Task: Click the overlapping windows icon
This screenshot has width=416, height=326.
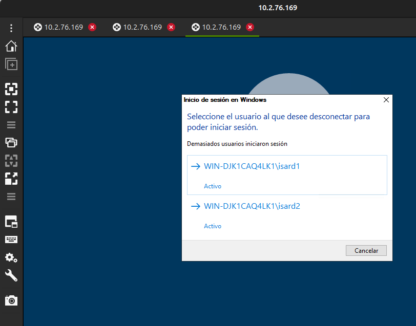Action: (x=11, y=142)
